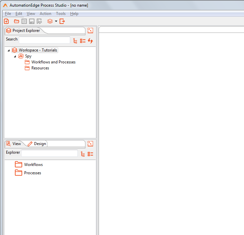Image resolution: width=244 pixels, height=235 pixels.
Task: Click collapse-all list icon beside Search
Action: [x=83, y=41]
